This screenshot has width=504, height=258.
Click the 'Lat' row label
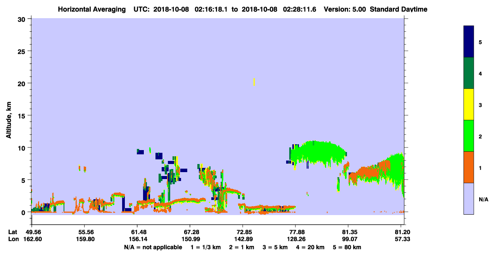pyautogui.click(x=13, y=232)
